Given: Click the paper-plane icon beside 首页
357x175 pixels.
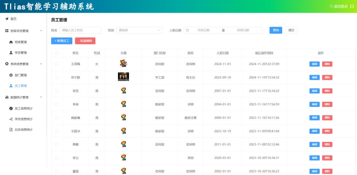Looking at the screenshot, I should pos(7,19).
